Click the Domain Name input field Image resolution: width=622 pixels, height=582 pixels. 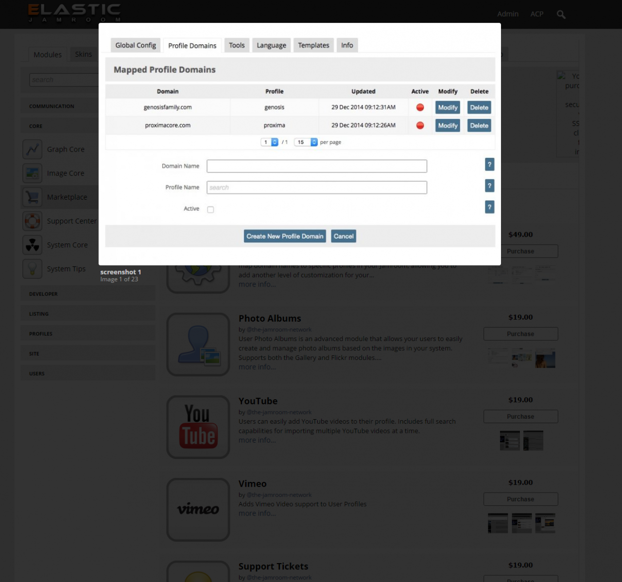[x=316, y=166]
